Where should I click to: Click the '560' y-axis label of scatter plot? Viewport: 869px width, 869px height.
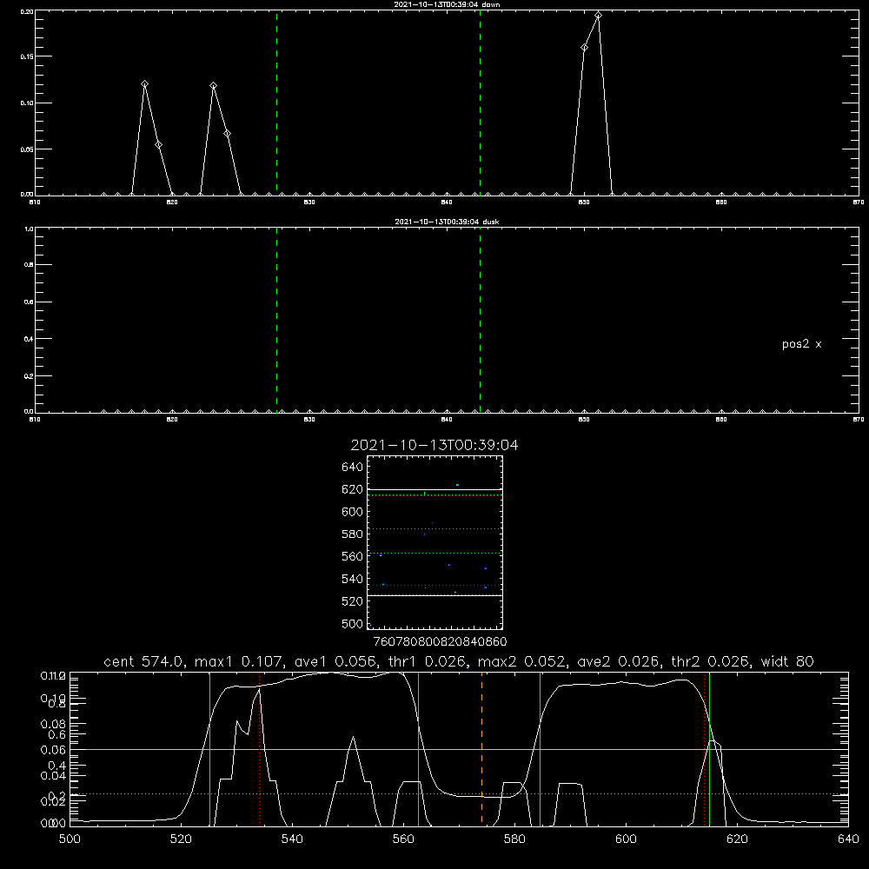pyautogui.click(x=352, y=556)
